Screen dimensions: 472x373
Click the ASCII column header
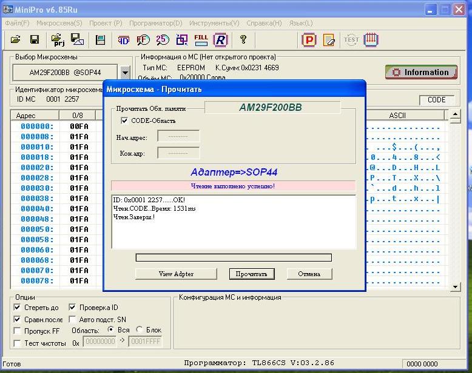coord(405,115)
